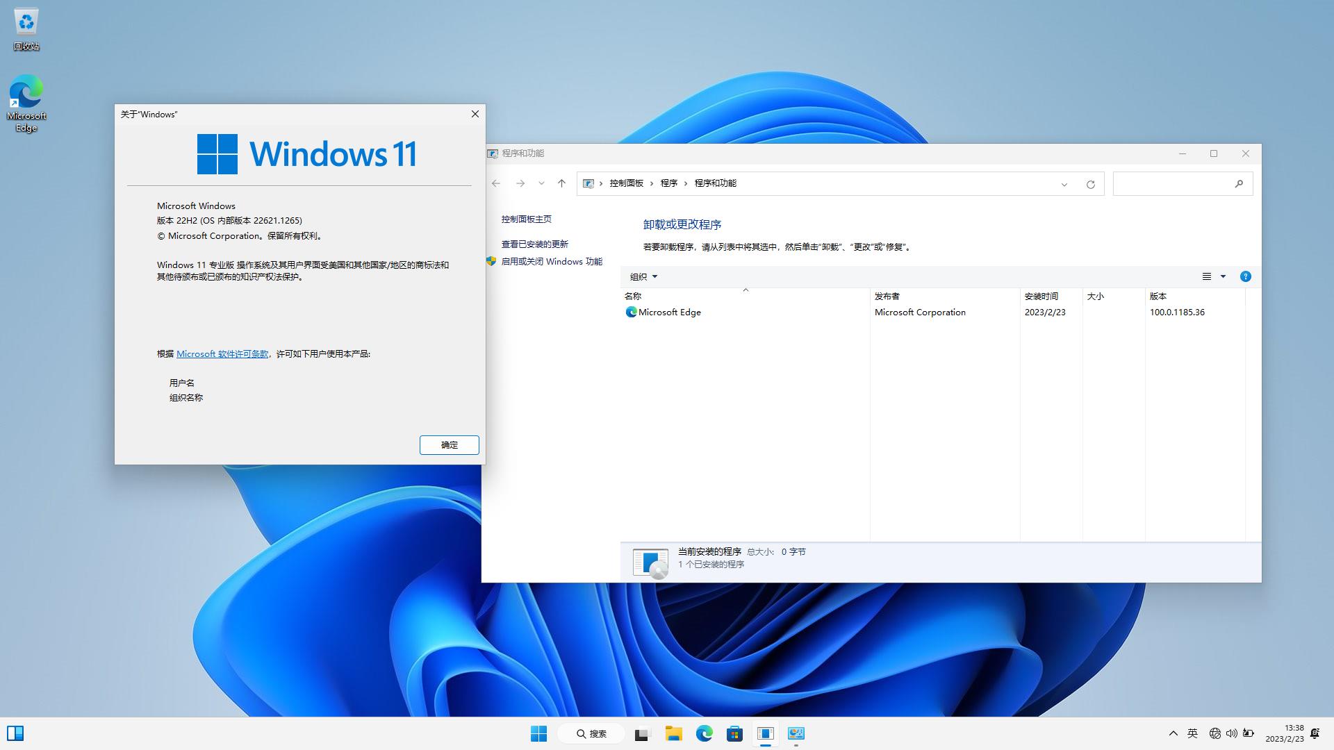Click the 程序和功能 breadcrumb segment
Image resolution: width=1334 pixels, height=750 pixels.
716,183
